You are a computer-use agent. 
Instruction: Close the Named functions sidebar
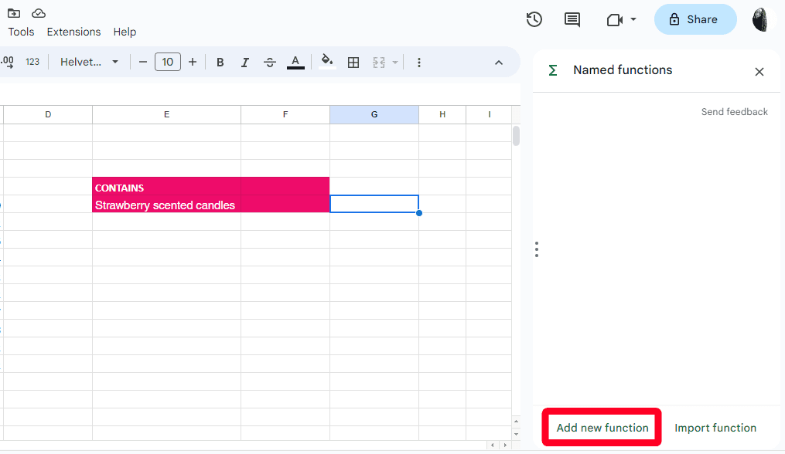[x=759, y=72]
